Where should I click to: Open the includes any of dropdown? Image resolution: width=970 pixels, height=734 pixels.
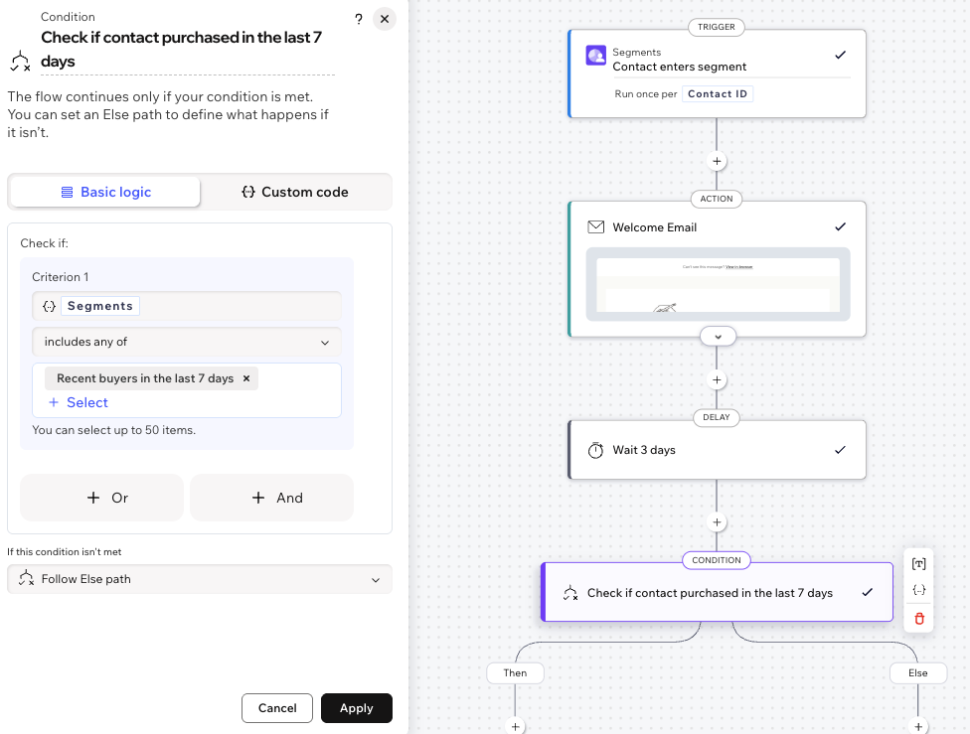tap(187, 342)
